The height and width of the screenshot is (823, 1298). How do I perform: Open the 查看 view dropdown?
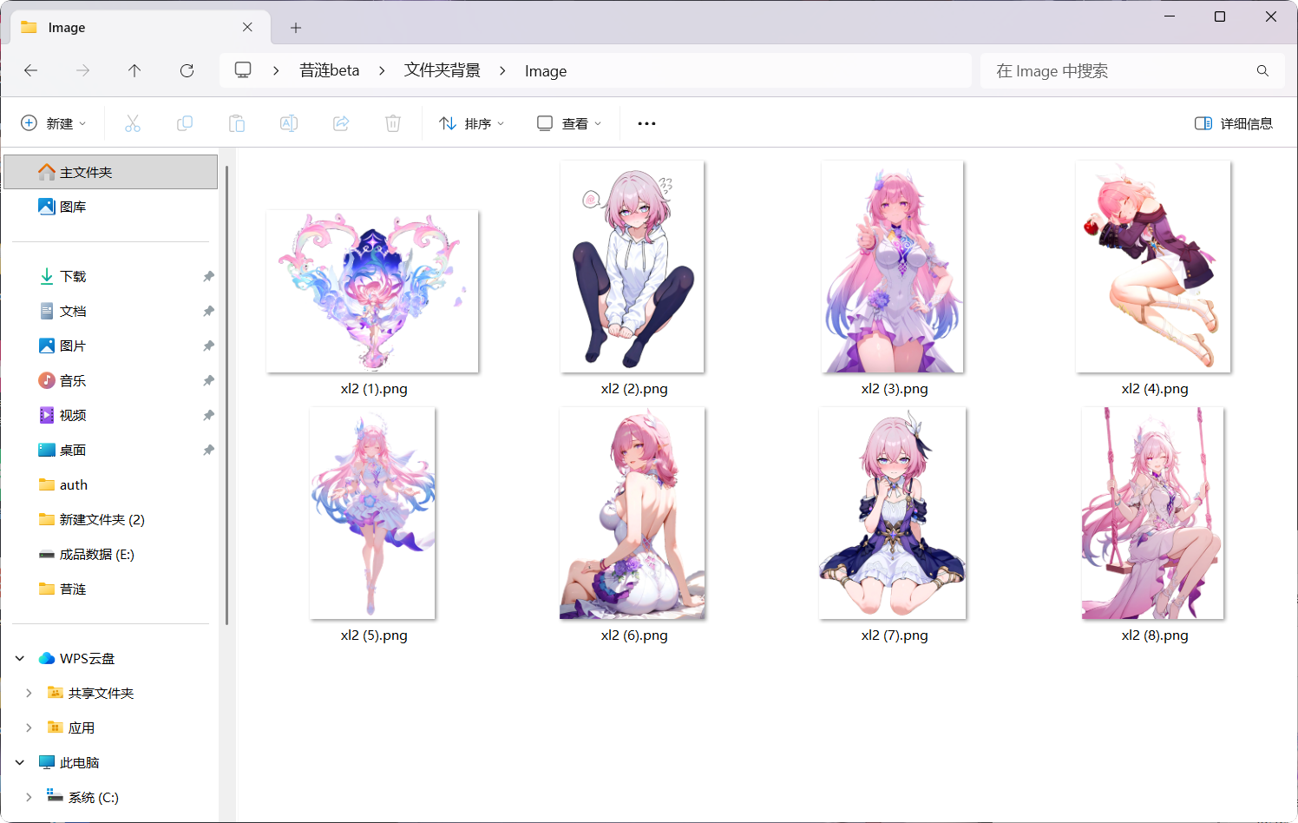tap(569, 123)
